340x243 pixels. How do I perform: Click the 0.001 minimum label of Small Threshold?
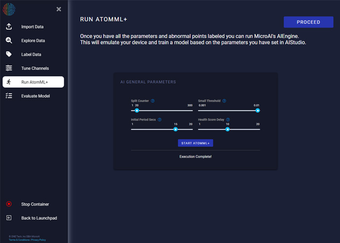tap(203, 105)
